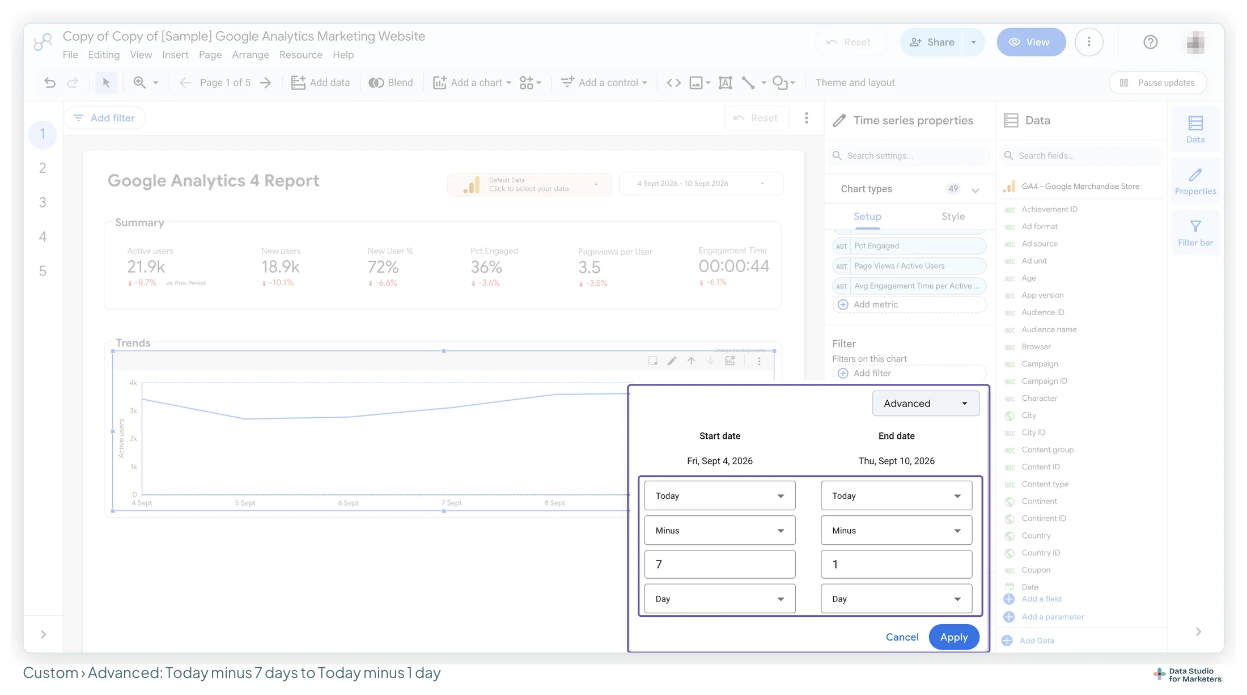1247x695 pixels.
Task: Select the text box tool
Action: click(725, 83)
